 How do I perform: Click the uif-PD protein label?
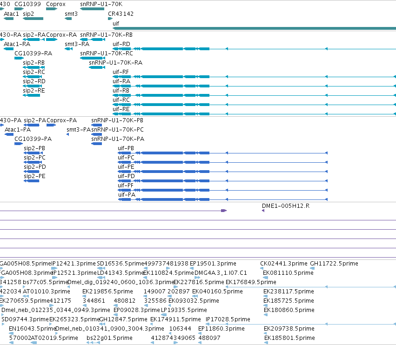tap(126, 176)
